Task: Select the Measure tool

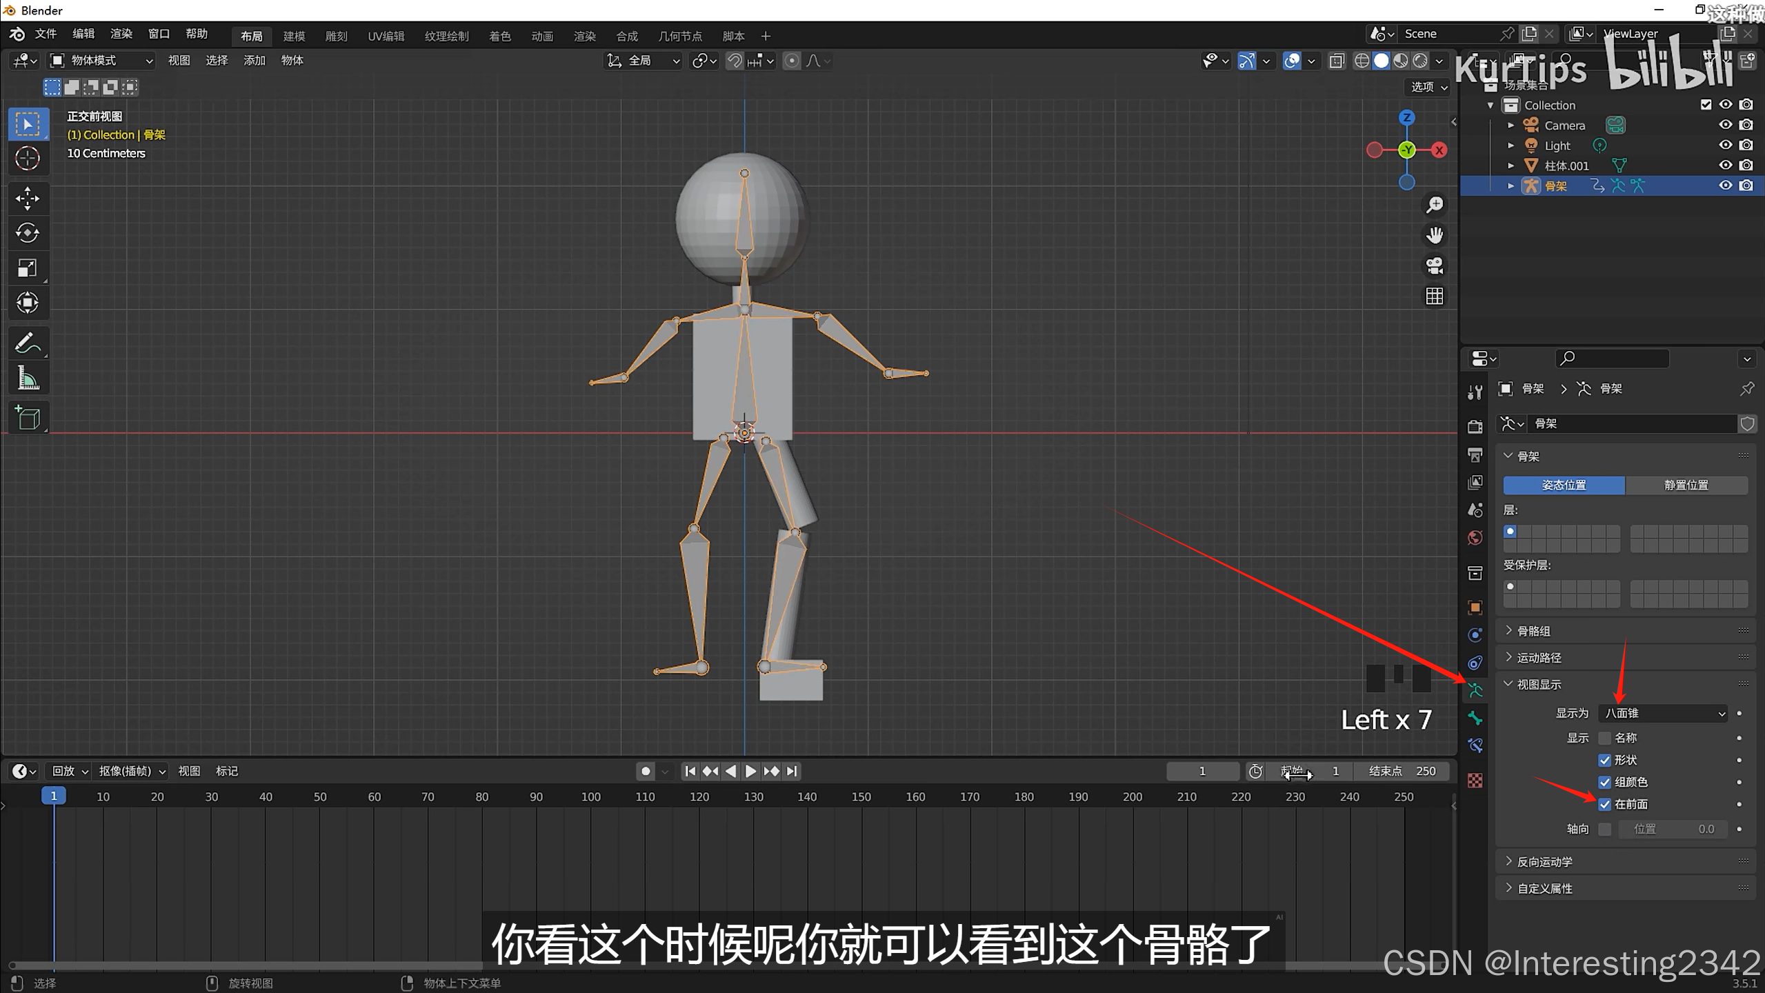Action: click(x=28, y=378)
